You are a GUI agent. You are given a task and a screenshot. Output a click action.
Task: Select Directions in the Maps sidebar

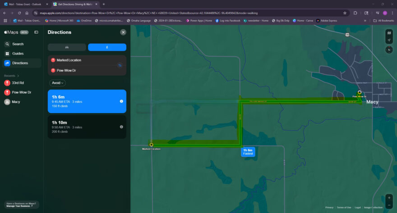[22, 63]
